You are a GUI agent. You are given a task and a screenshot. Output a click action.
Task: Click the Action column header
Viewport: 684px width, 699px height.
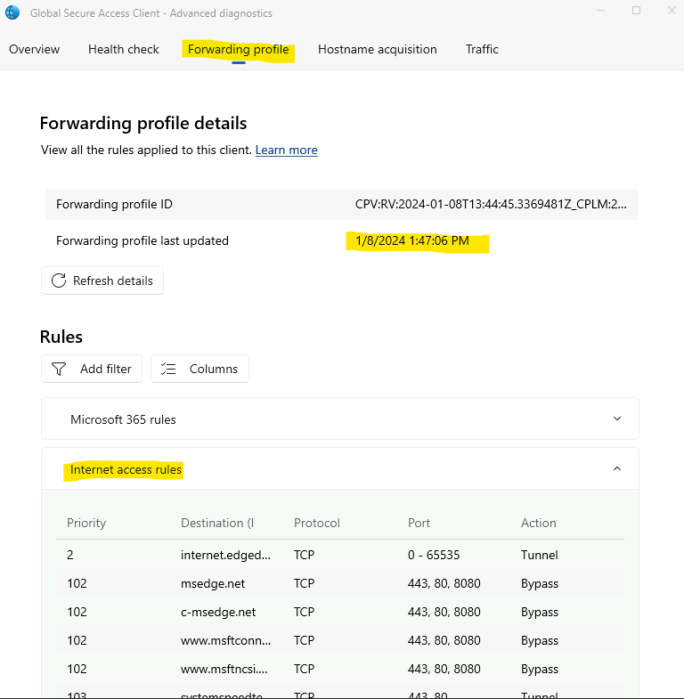pyautogui.click(x=538, y=523)
